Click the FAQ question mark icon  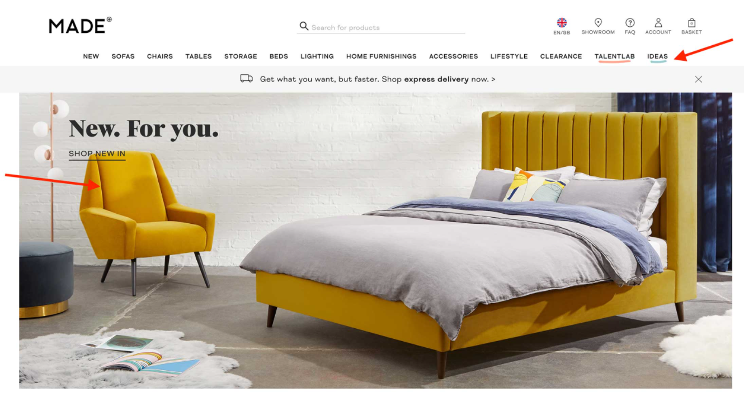click(x=630, y=23)
